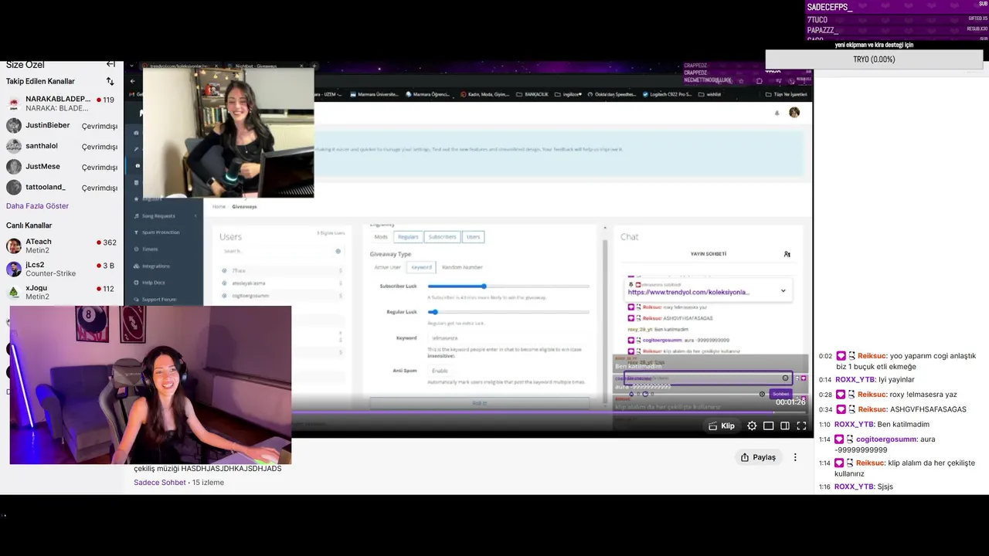
Task: Toggle Subscribers eligibility
Action: [x=443, y=236]
